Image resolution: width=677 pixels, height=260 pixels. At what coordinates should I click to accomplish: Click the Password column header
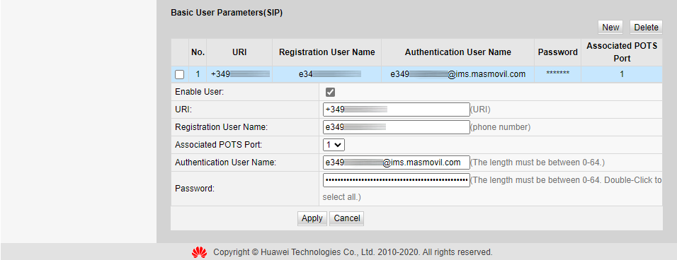coord(557,52)
